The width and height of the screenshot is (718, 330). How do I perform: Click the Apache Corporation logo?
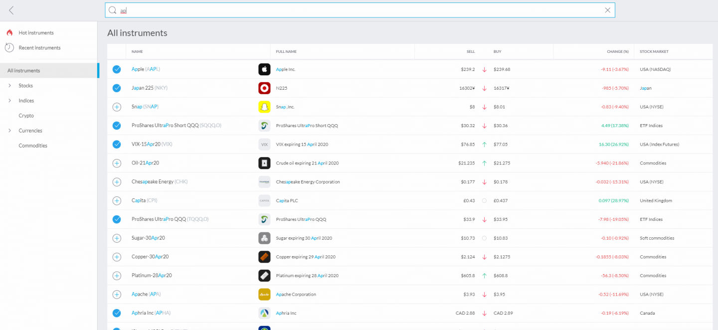tap(264, 294)
